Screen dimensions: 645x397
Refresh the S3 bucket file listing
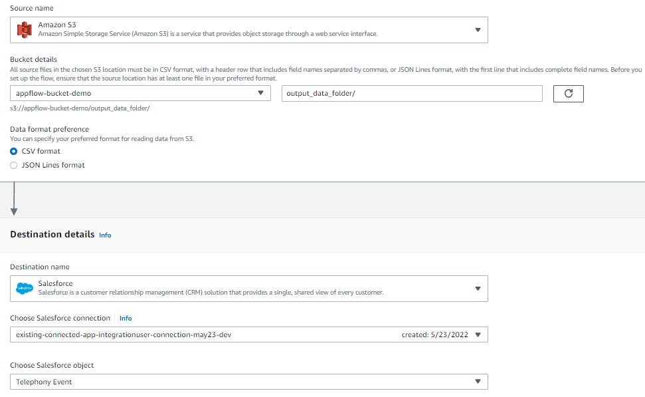coord(568,93)
